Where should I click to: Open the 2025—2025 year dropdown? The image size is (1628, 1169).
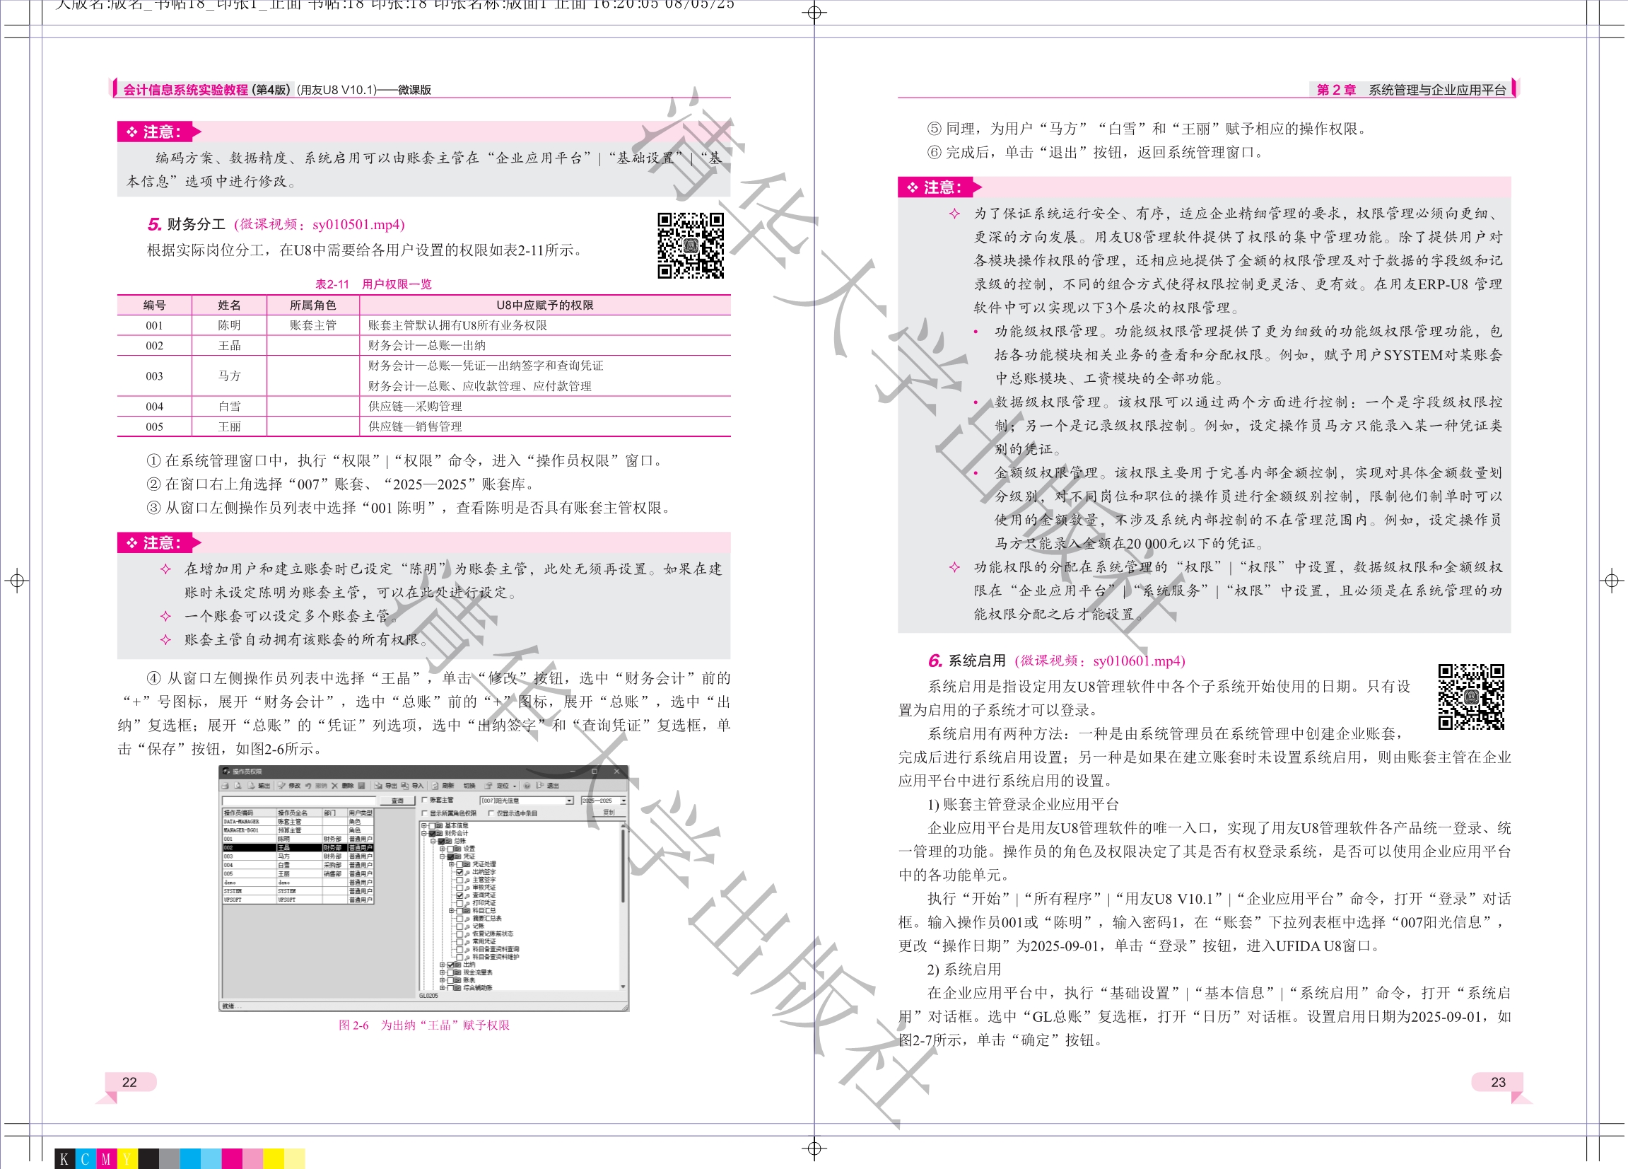coord(623,801)
